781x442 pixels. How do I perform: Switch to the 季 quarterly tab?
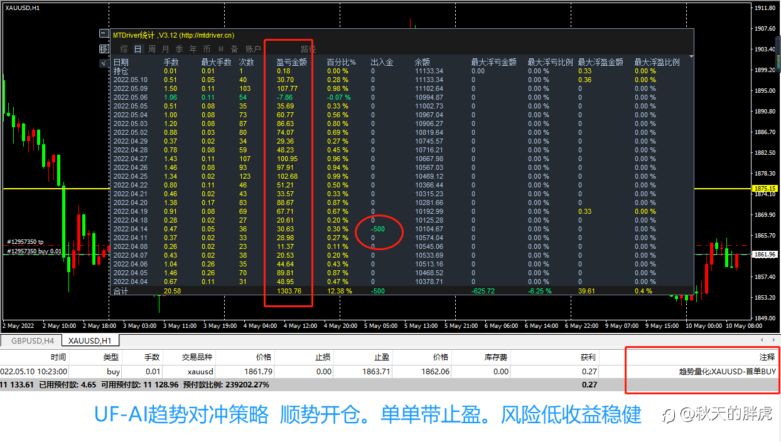pyautogui.click(x=180, y=49)
